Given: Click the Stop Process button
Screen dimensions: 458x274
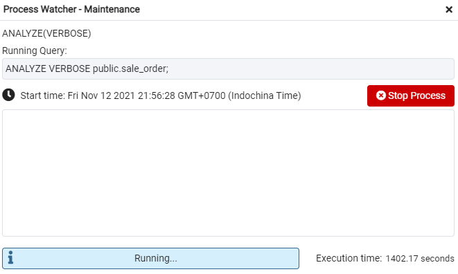Looking at the screenshot, I should [x=411, y=95].
